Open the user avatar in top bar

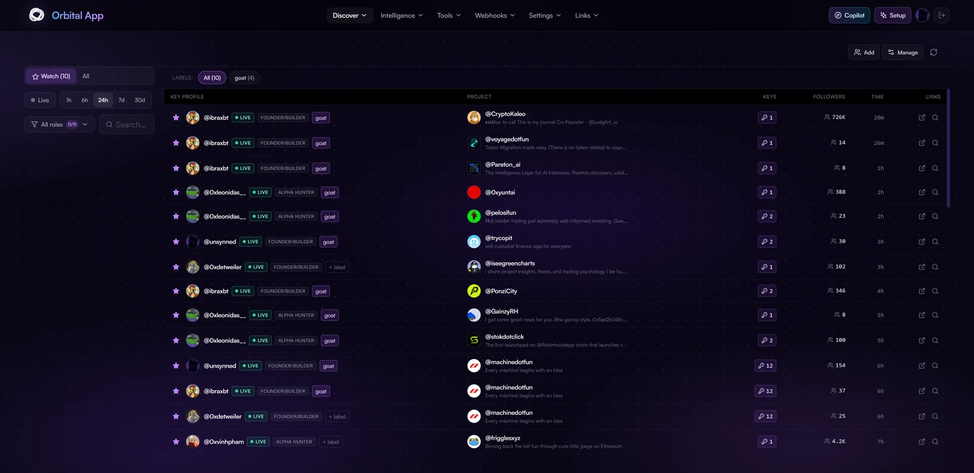pyautogui.click(x=922, y=15)
